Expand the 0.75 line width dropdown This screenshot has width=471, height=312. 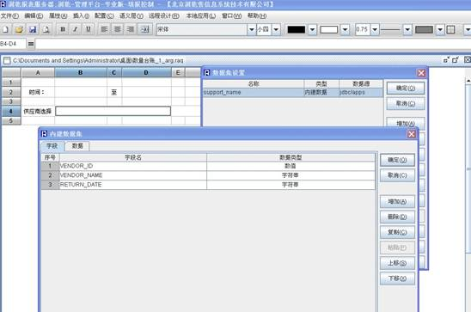pos(375,29)
